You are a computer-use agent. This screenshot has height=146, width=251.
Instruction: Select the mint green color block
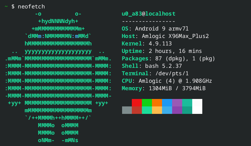point(147,110)
